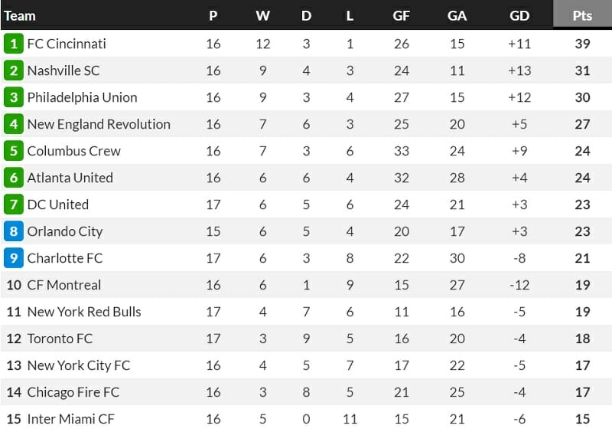Click Columbus Crew's rank 5 badge
Screen dimensions: 612x432
(x=13, y=151)
